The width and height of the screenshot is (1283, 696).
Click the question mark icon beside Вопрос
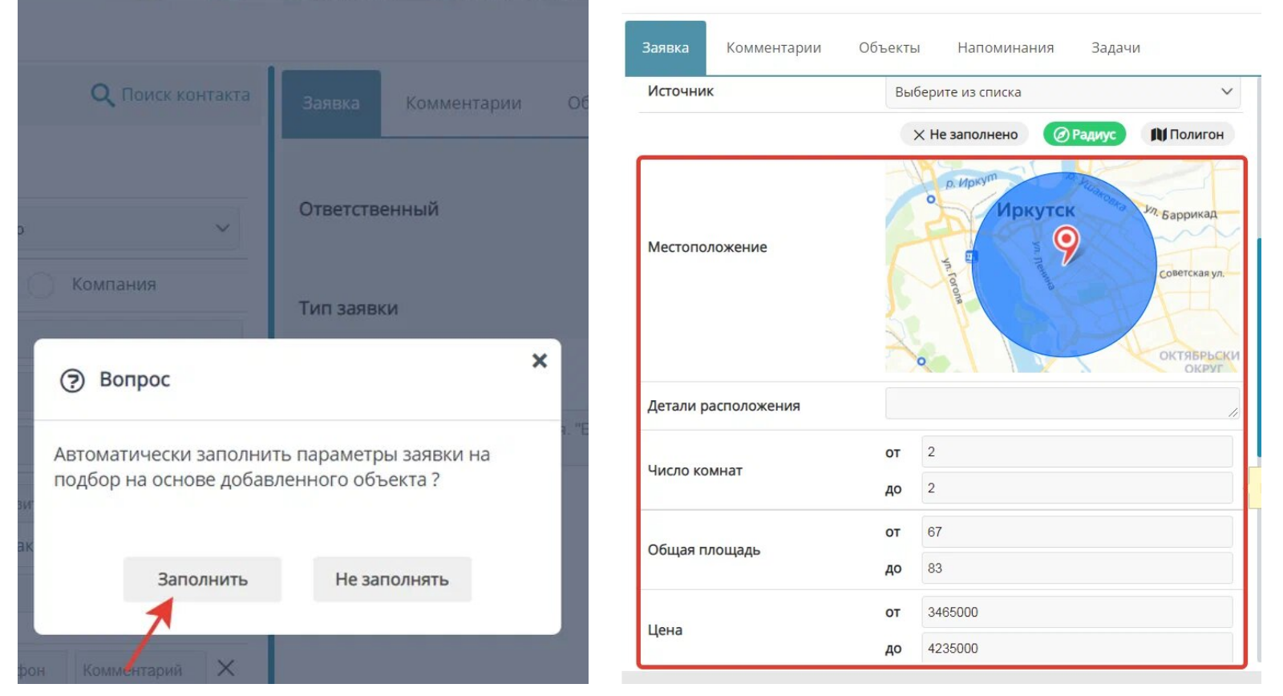pos(72,380)
